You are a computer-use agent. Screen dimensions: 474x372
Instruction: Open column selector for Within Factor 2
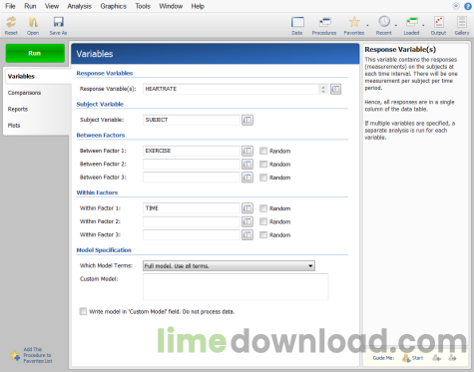point(247,221)
